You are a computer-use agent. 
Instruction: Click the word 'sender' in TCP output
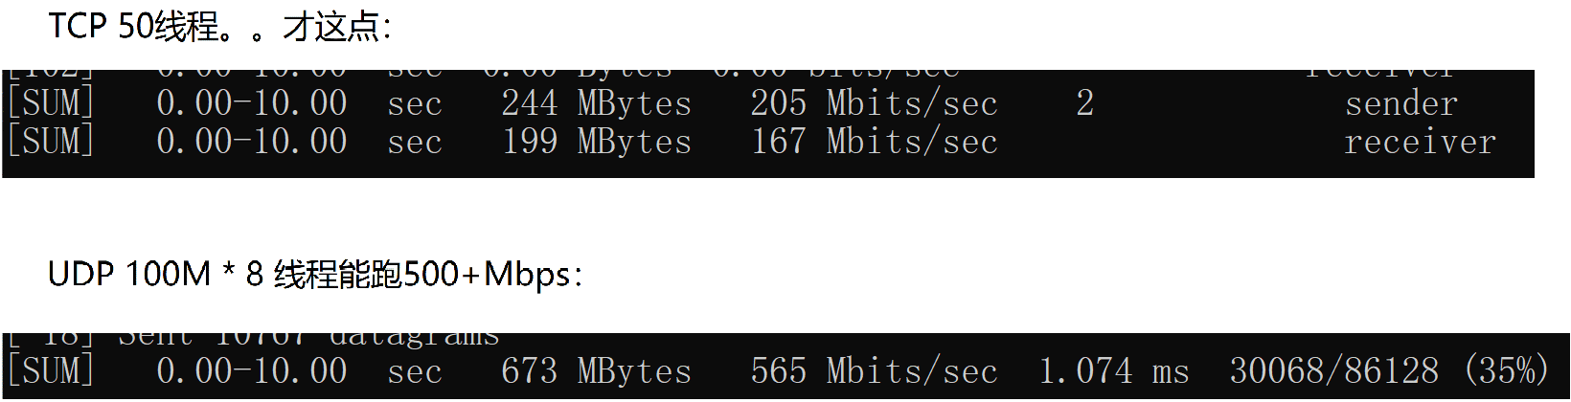(x=1400, y=103)
